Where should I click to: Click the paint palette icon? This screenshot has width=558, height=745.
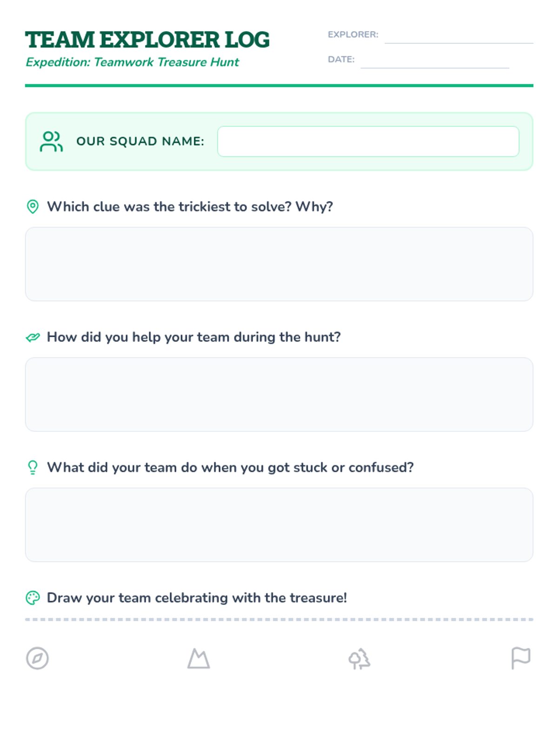point(33,598)
